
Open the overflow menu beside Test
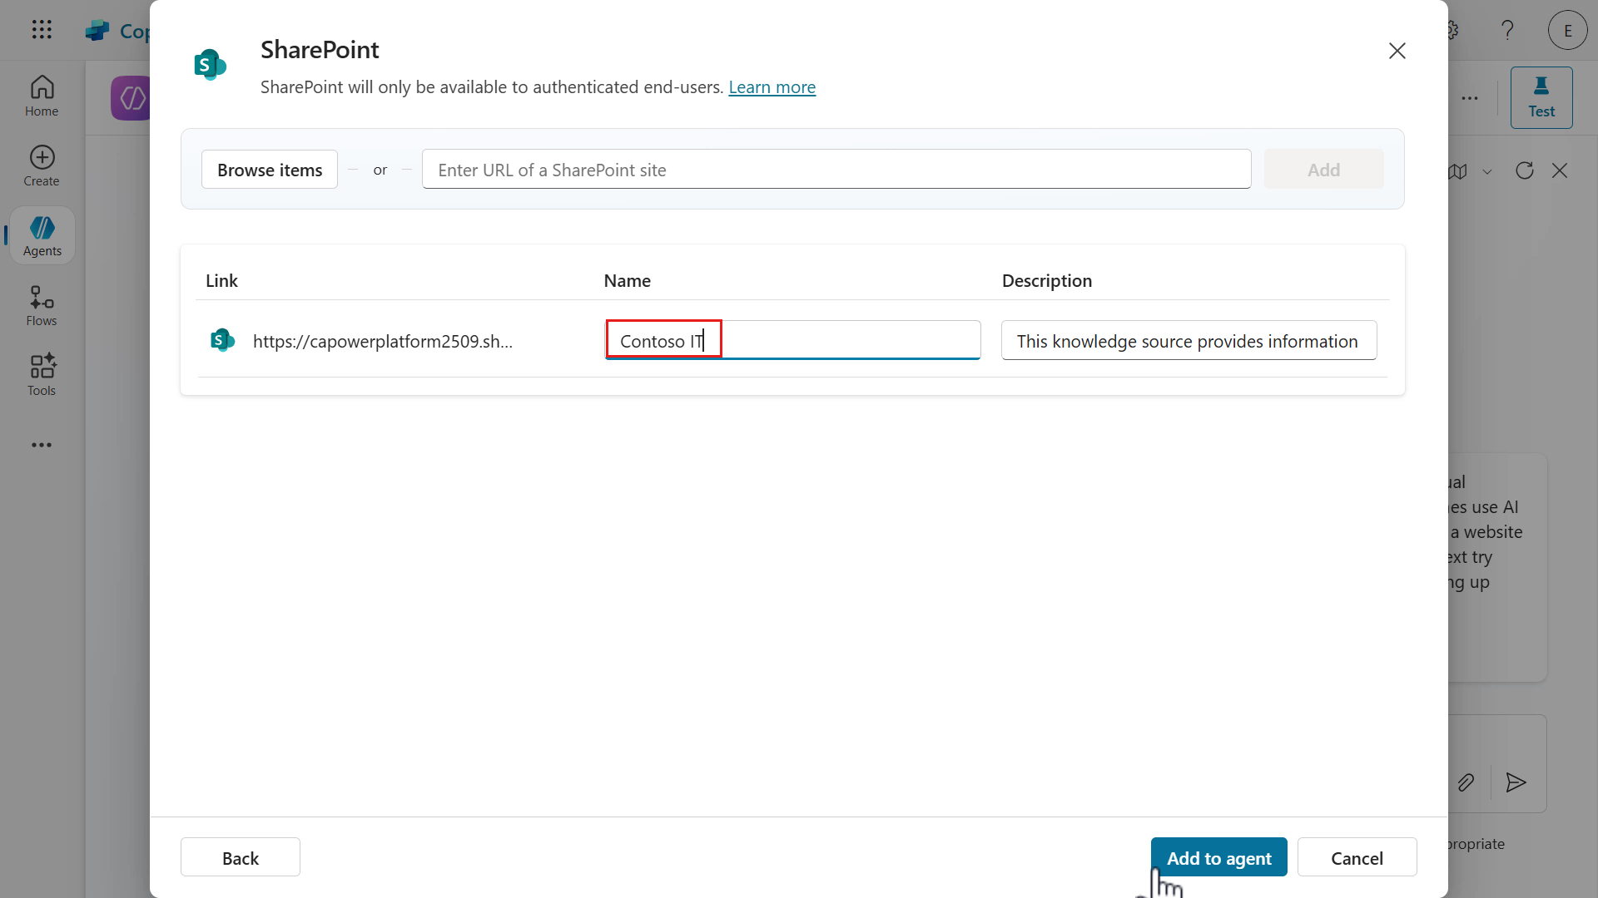click(1470, 97)
